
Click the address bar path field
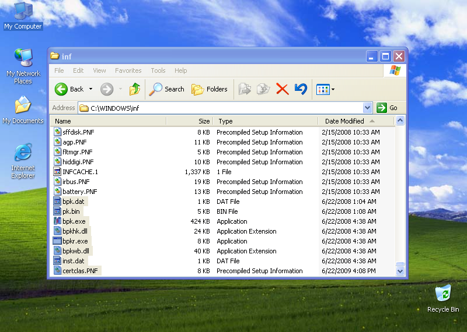coord(221,108)
